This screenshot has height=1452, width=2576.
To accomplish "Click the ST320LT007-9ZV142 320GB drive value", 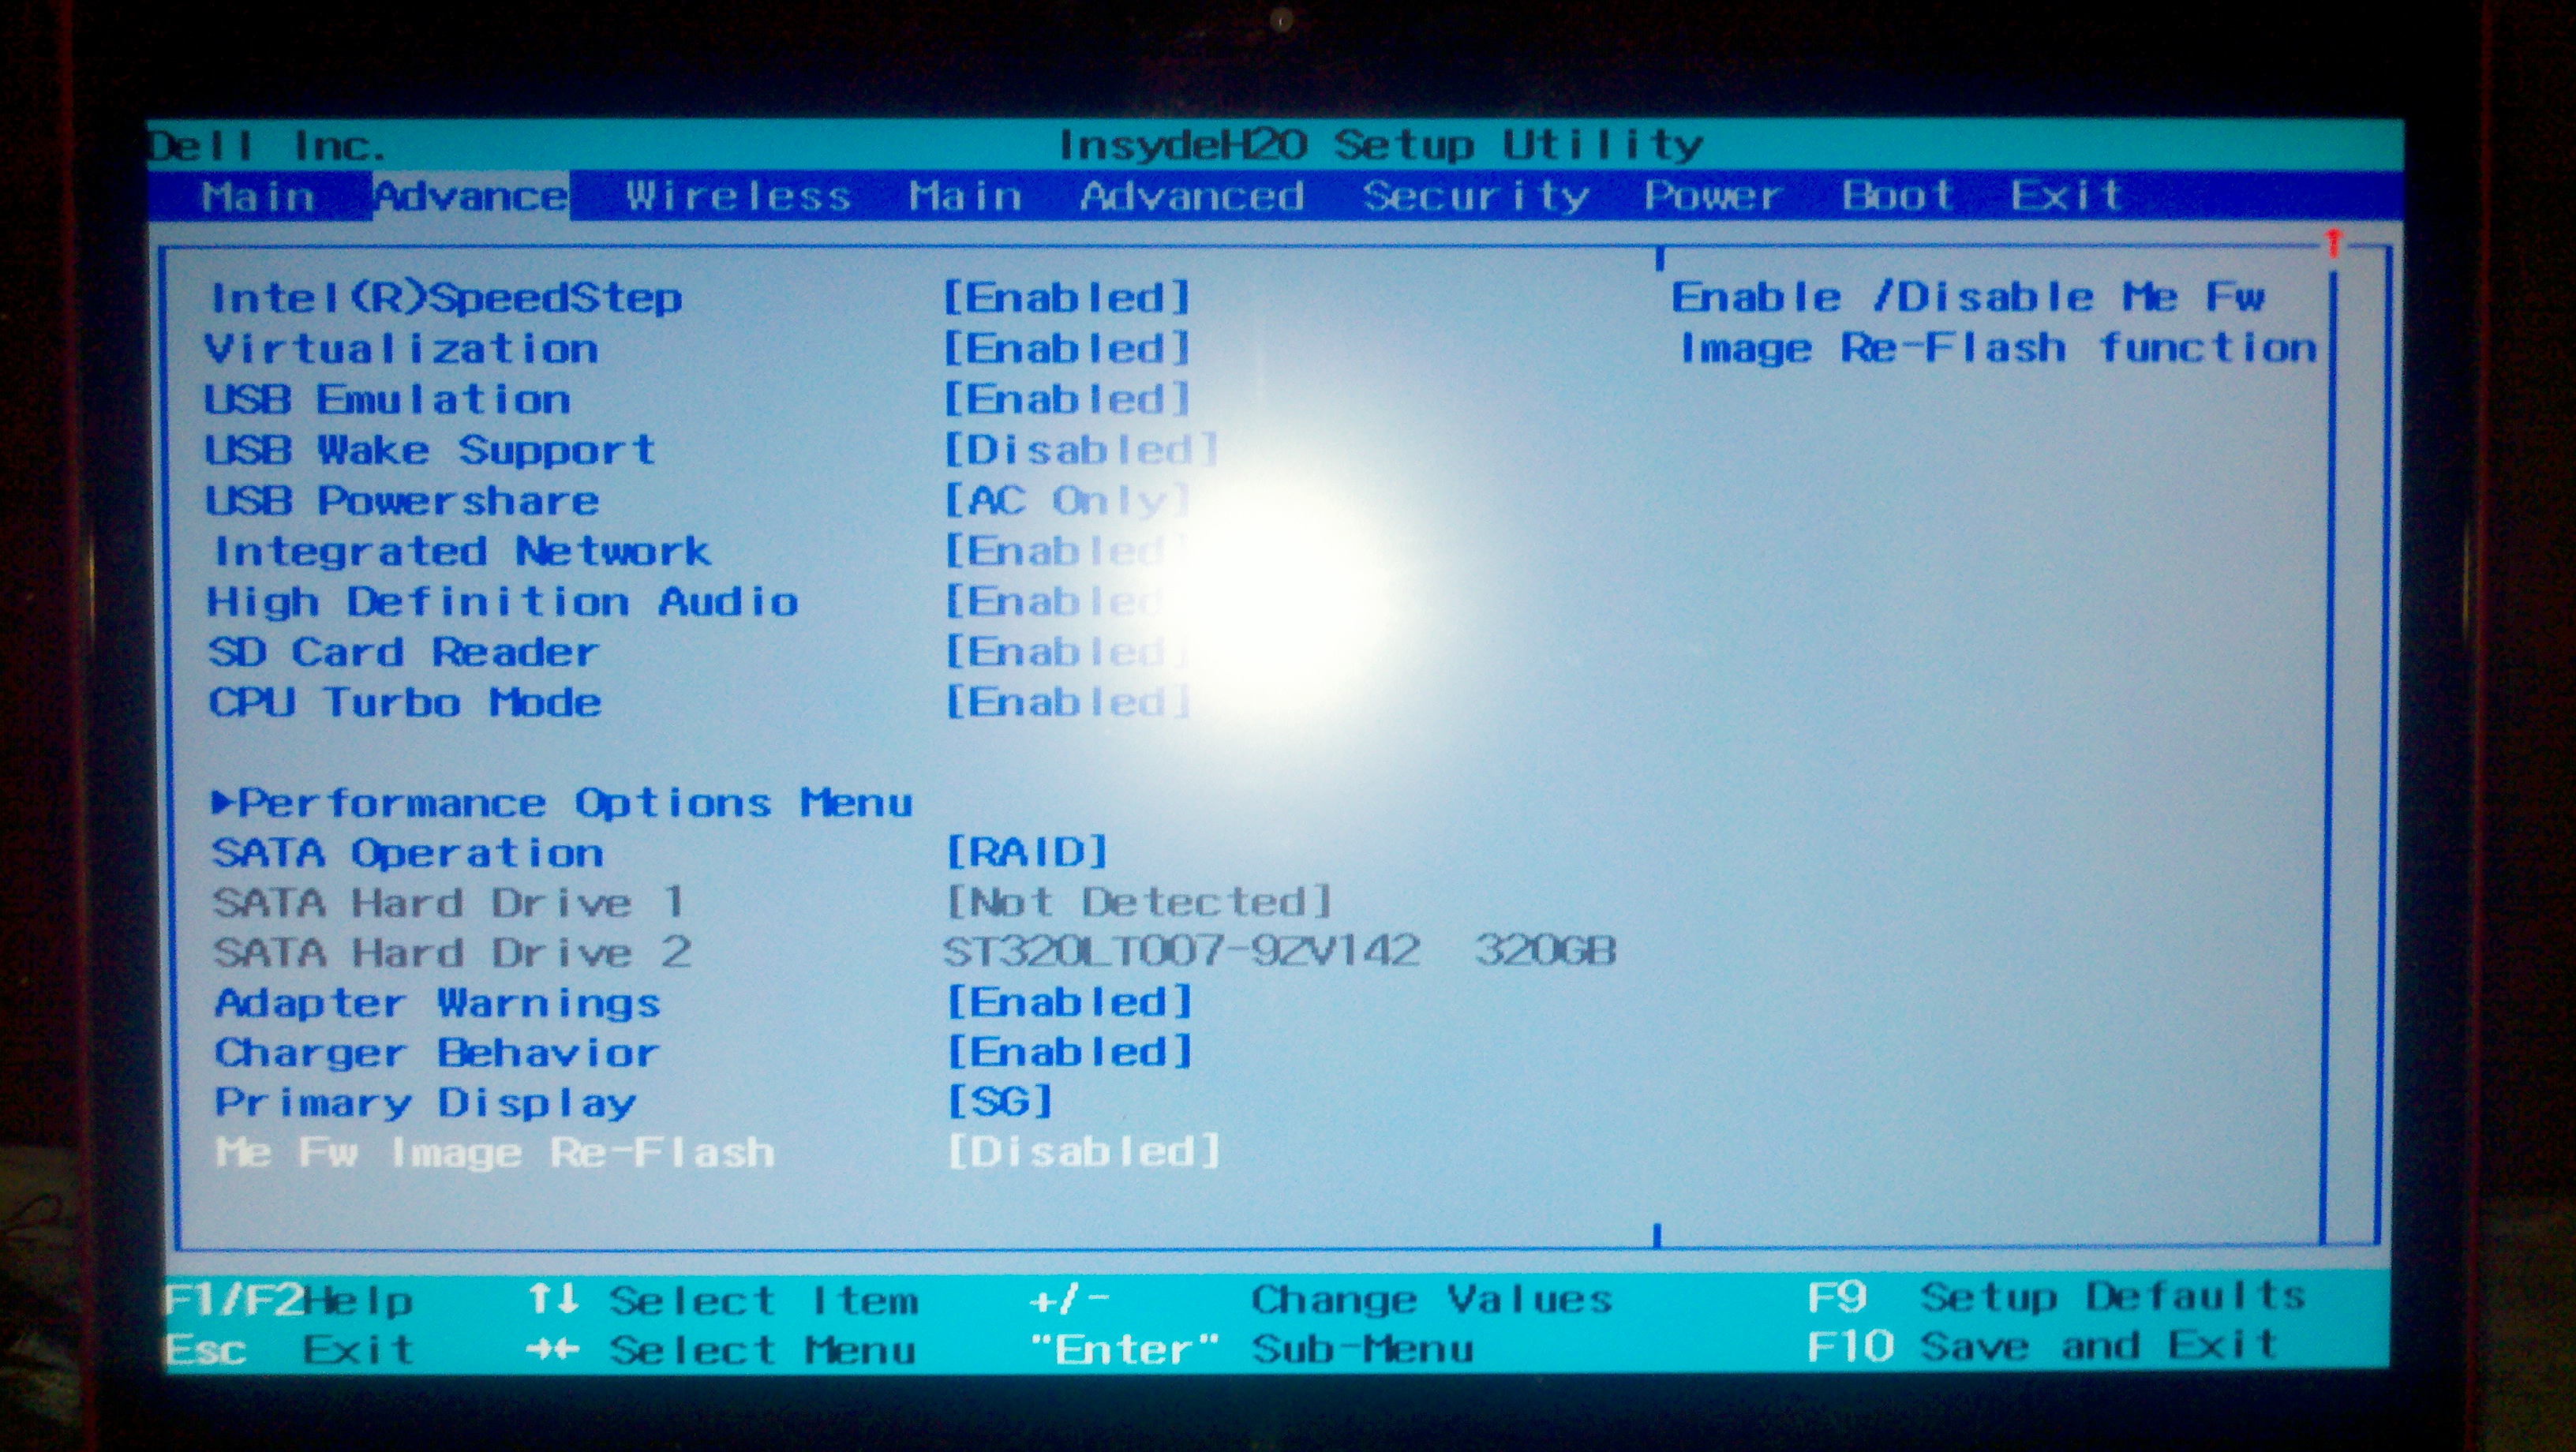I will pyautogui.click(x=1280, y=950).
